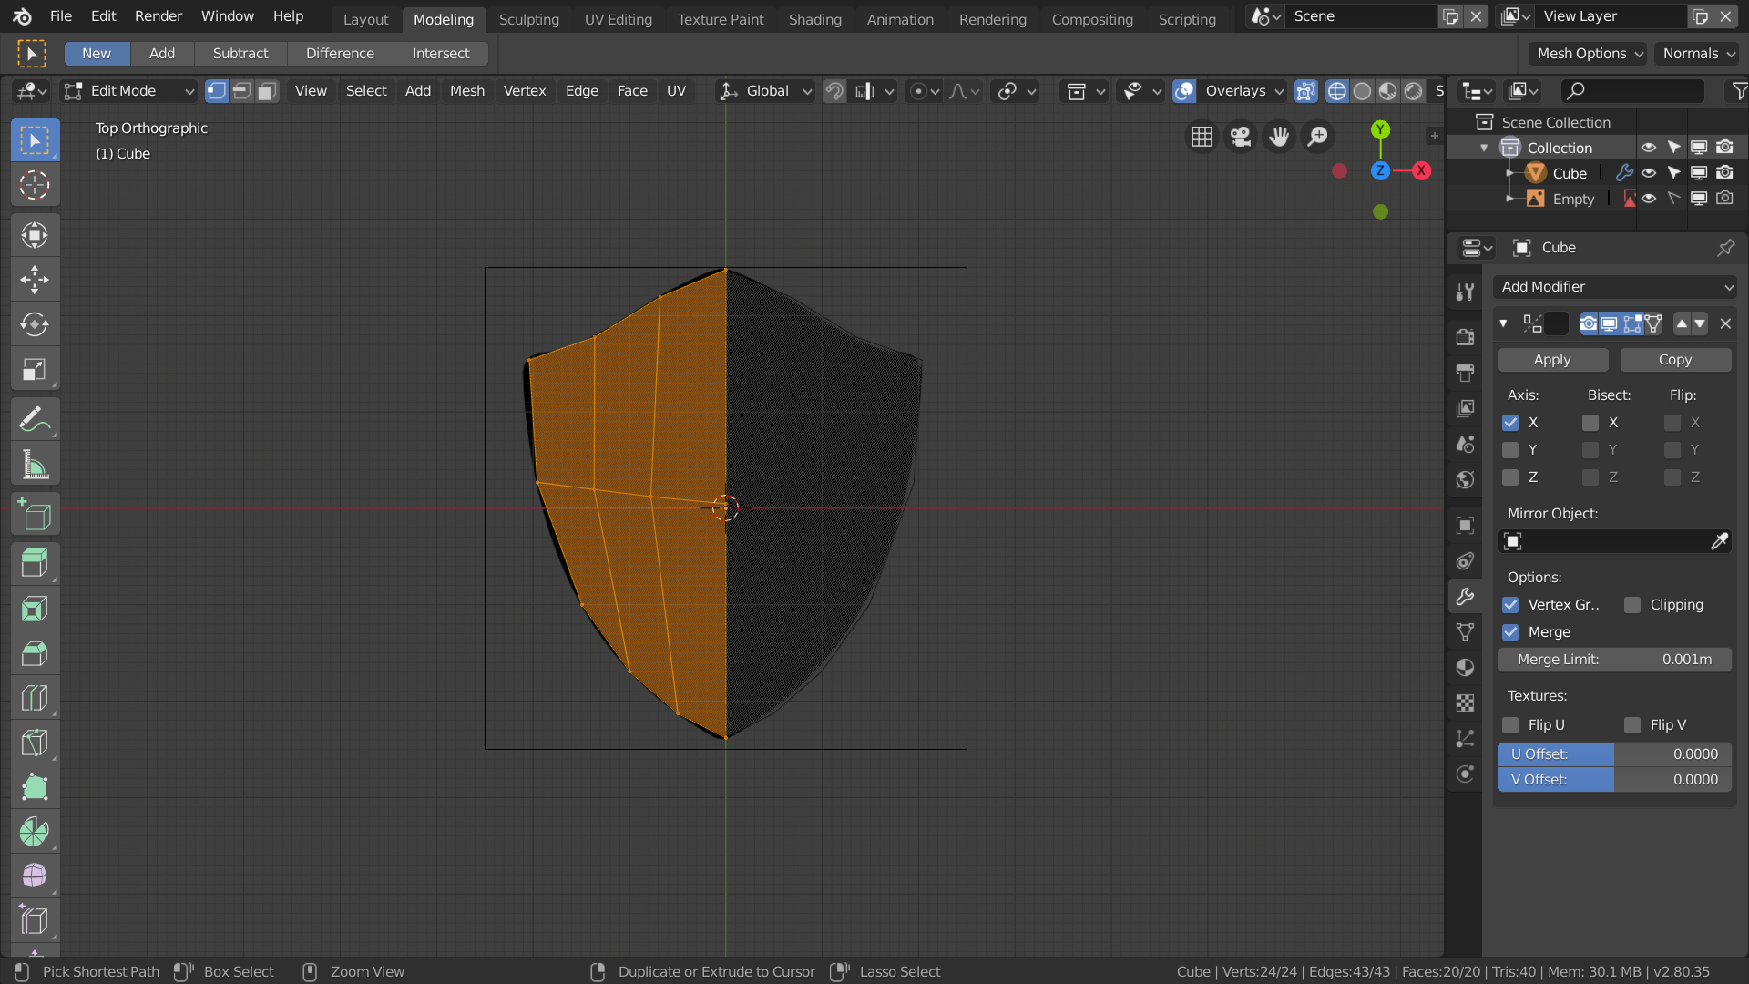Select the Scale tool
This screenshot has width=1749, height=984.
pos(35,369)
